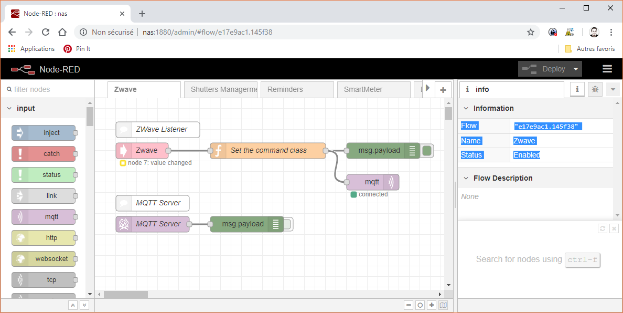
Task: Switch to the Zwave flow tab
Action: (144, 89)
